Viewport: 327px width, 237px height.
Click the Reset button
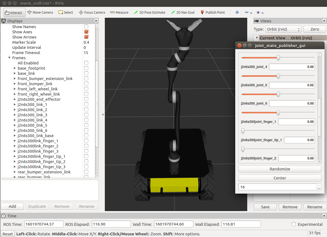point(8,234)
